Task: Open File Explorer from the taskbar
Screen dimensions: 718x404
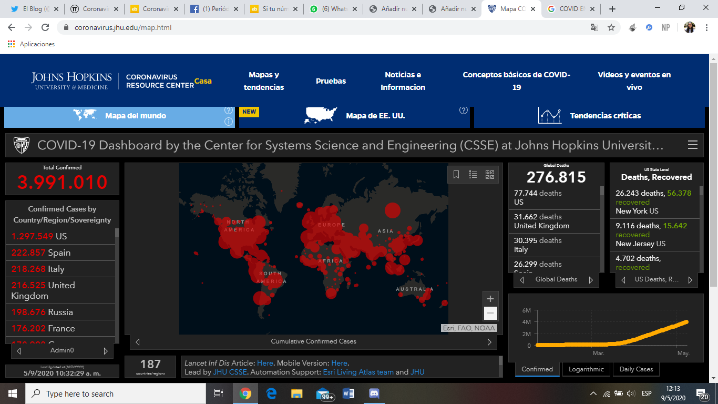Action: coord(297,393)
